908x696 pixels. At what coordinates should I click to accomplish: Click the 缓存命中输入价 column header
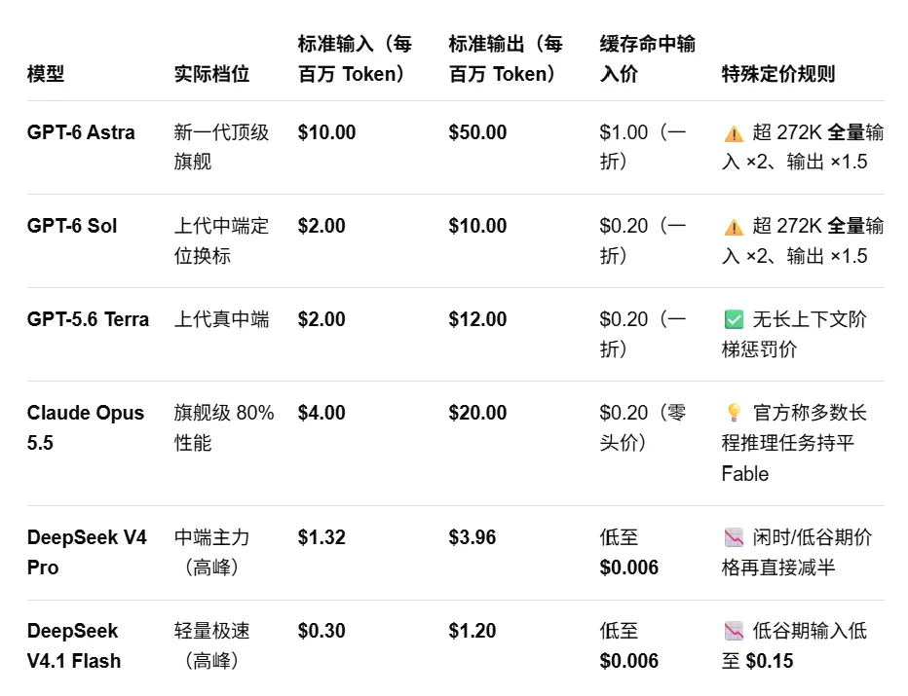point(648,58)
